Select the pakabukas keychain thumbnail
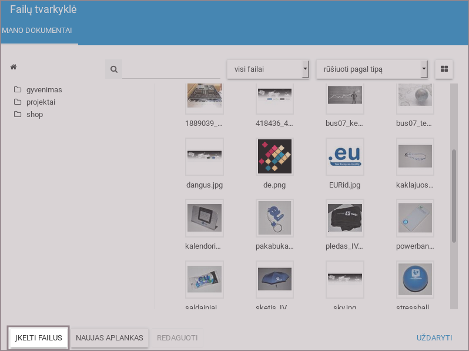Viewport: 469px width, 351px height. [275, 218]
